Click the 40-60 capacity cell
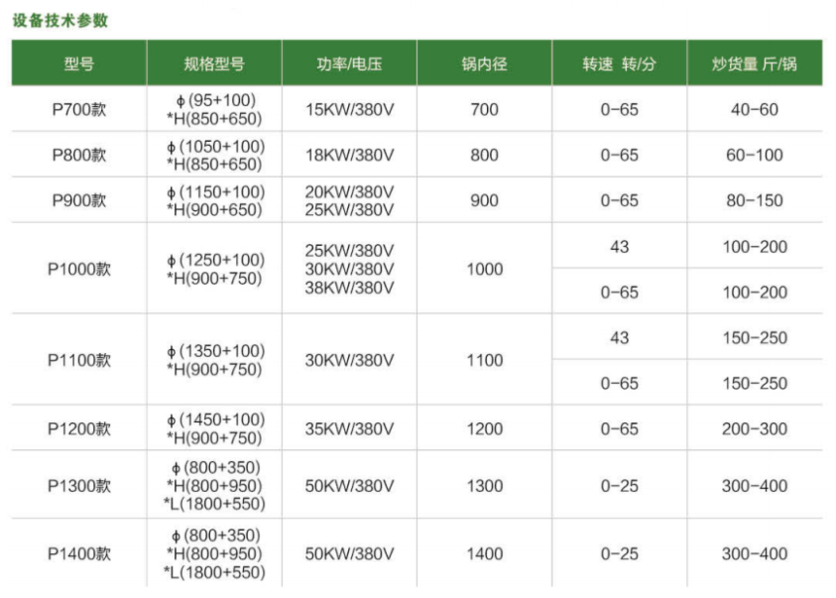Viewport: 836px width, 598px height. 754,110
